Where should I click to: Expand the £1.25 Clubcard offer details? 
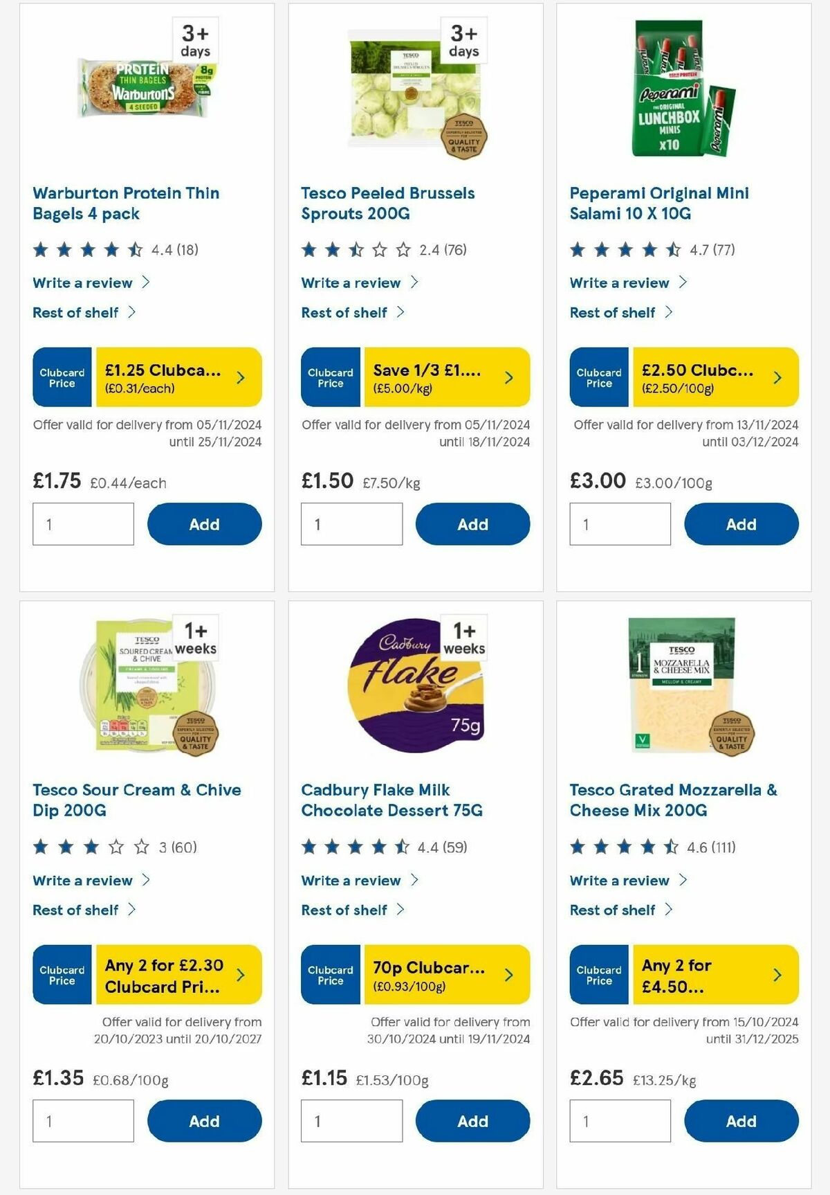click(239, 376)
